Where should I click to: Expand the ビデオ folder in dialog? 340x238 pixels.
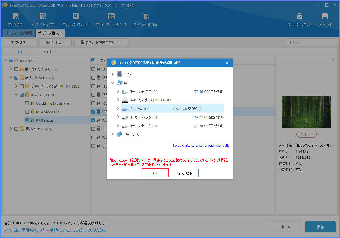113,74
